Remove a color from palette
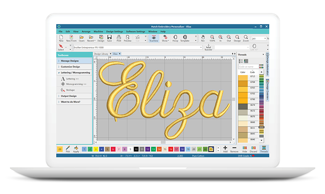The height and width of the screenshot is (194, 325). [235, 149]
